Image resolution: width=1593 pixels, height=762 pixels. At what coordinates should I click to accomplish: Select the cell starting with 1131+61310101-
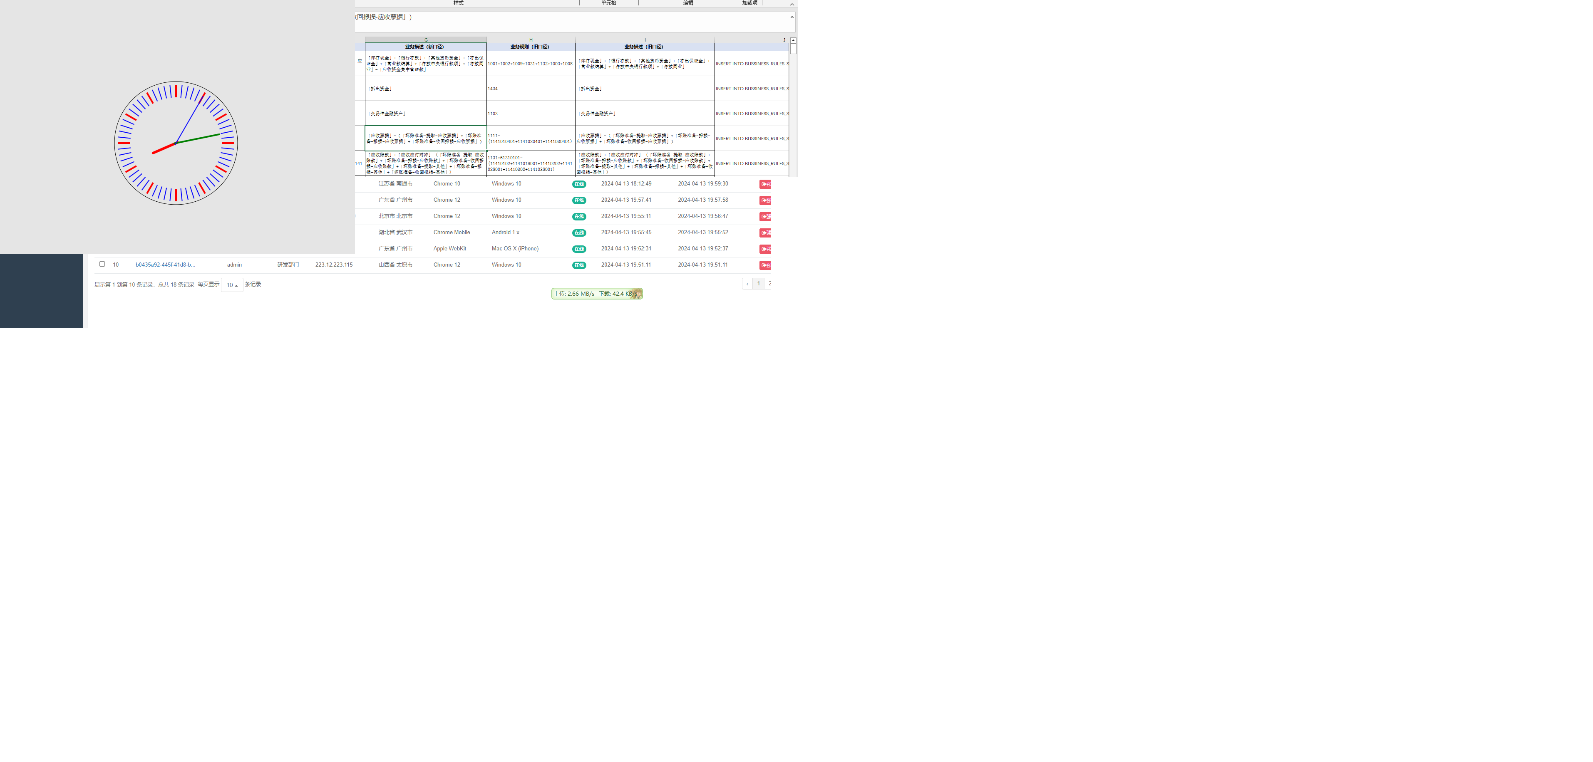click(531, 164)
